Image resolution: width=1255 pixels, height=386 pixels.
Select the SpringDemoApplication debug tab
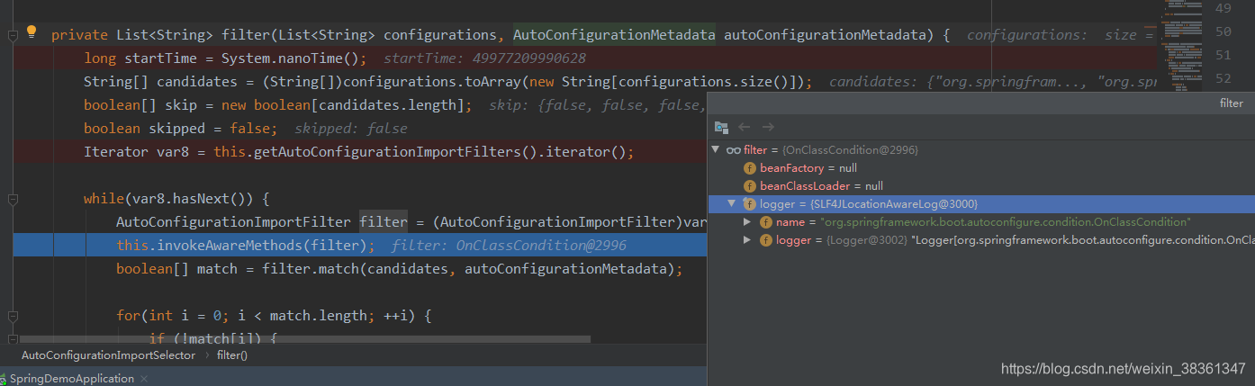(71, 379)
